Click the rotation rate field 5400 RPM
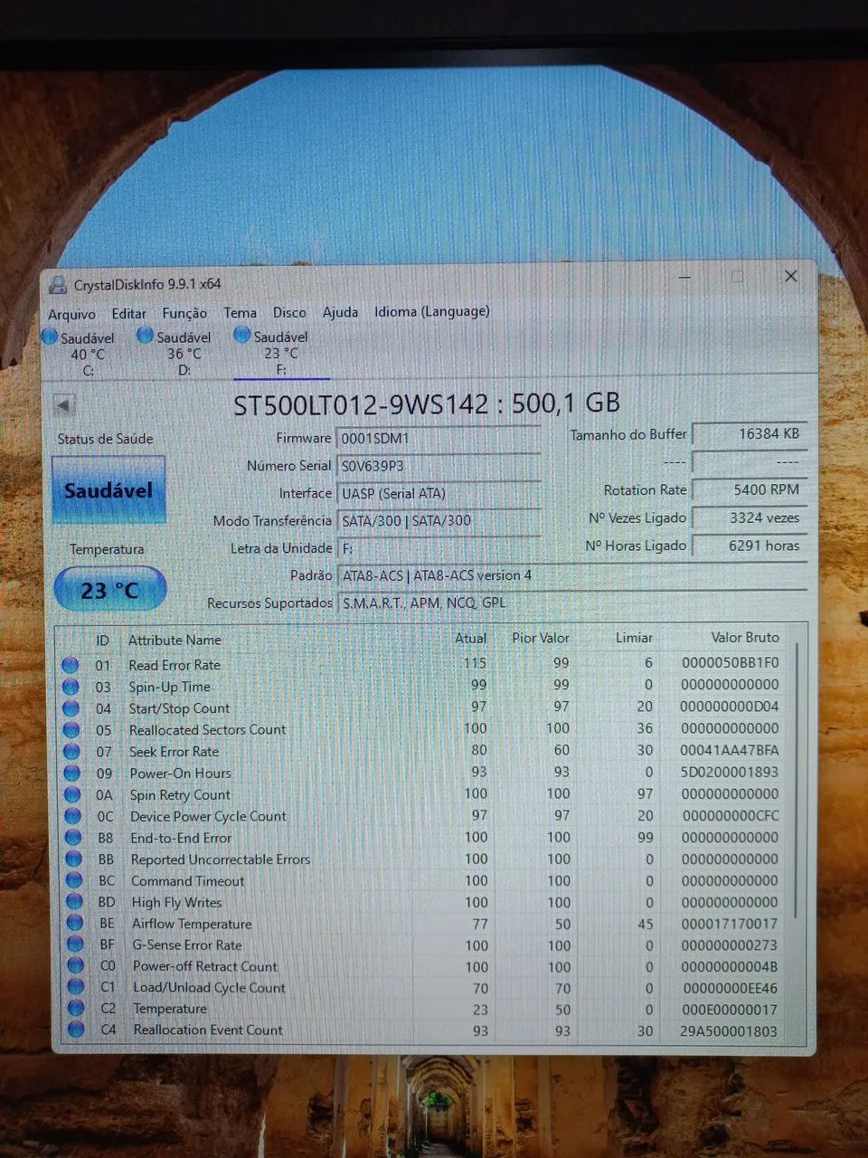Viewport: 868px width, 1158px height. (x=750, y=489)
